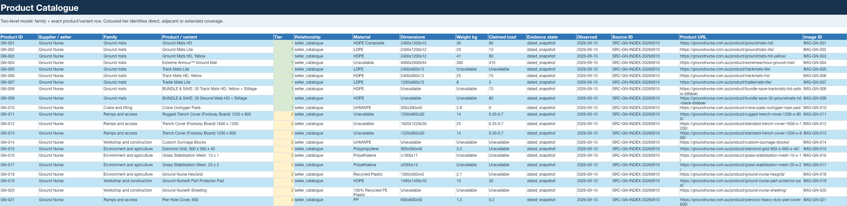Select the 4000x2000x94 dimensions cell
847x206 pixels.
tap(427, 63)
